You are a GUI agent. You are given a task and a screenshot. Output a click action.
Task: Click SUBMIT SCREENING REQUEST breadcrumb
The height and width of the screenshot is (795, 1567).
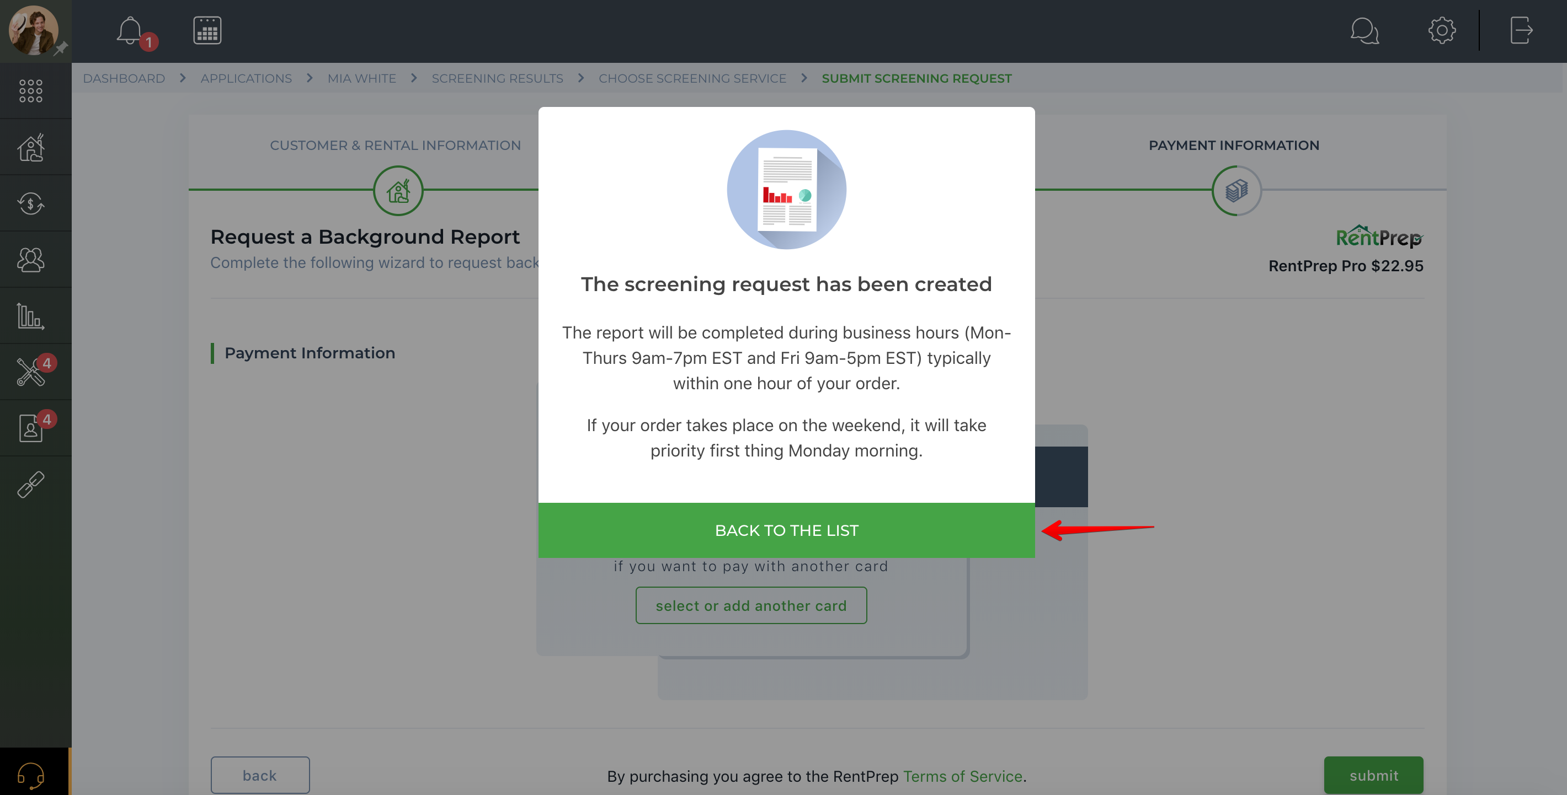(916, 78)
